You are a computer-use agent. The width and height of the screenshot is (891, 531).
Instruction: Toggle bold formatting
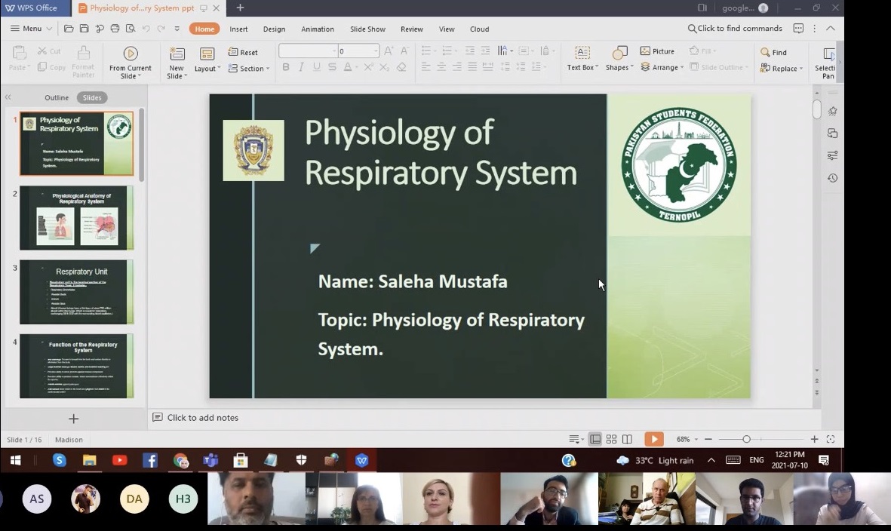[286, 67]
